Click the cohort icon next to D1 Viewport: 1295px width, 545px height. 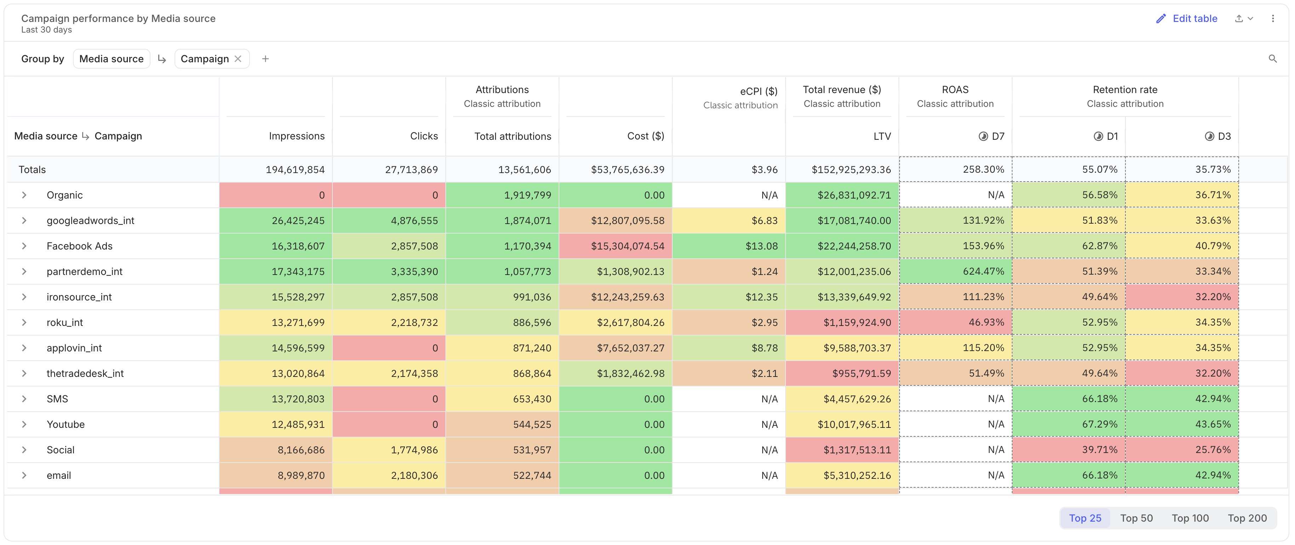1099,136
